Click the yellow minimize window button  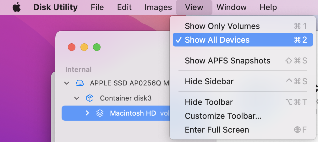84,47
